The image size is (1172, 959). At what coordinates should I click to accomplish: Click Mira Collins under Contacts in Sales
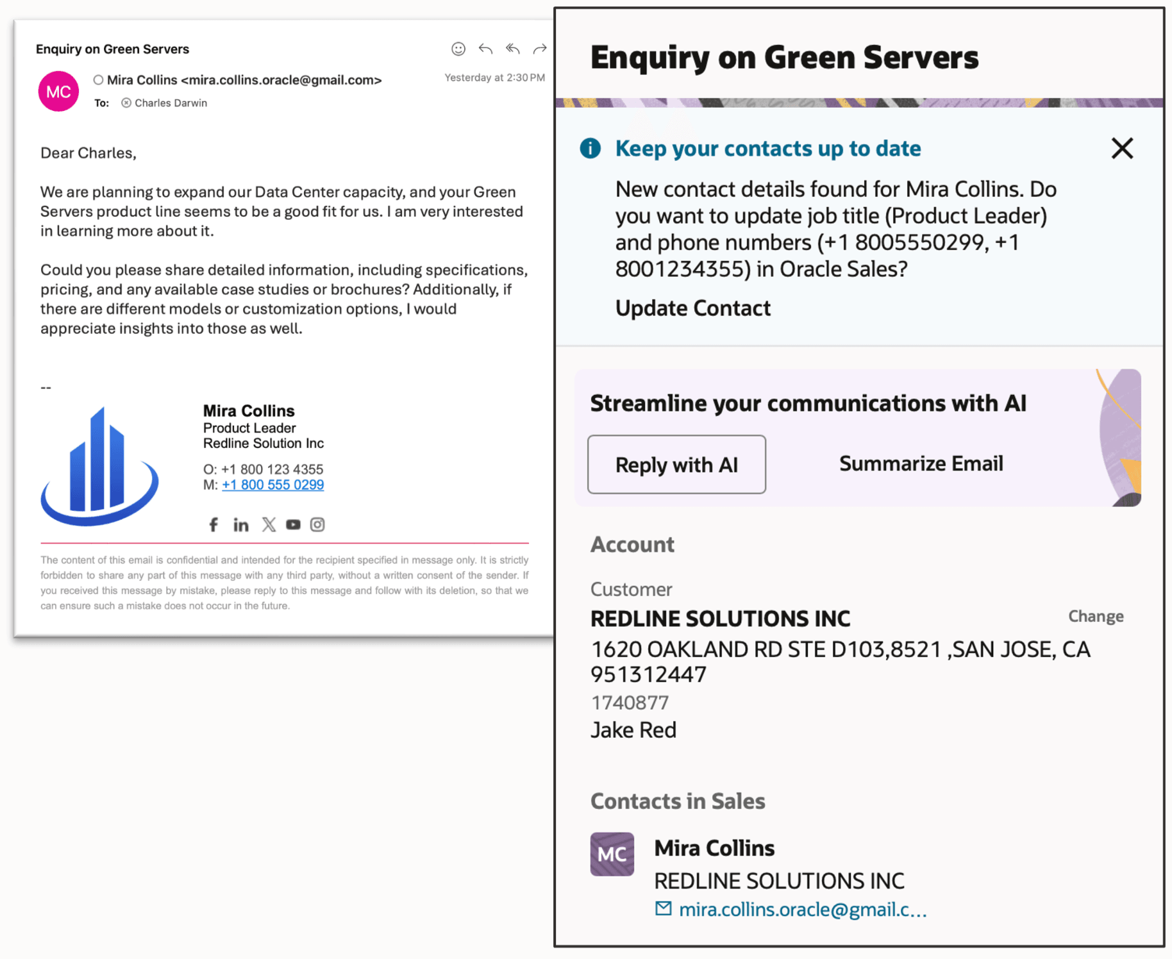click(714, 848)
